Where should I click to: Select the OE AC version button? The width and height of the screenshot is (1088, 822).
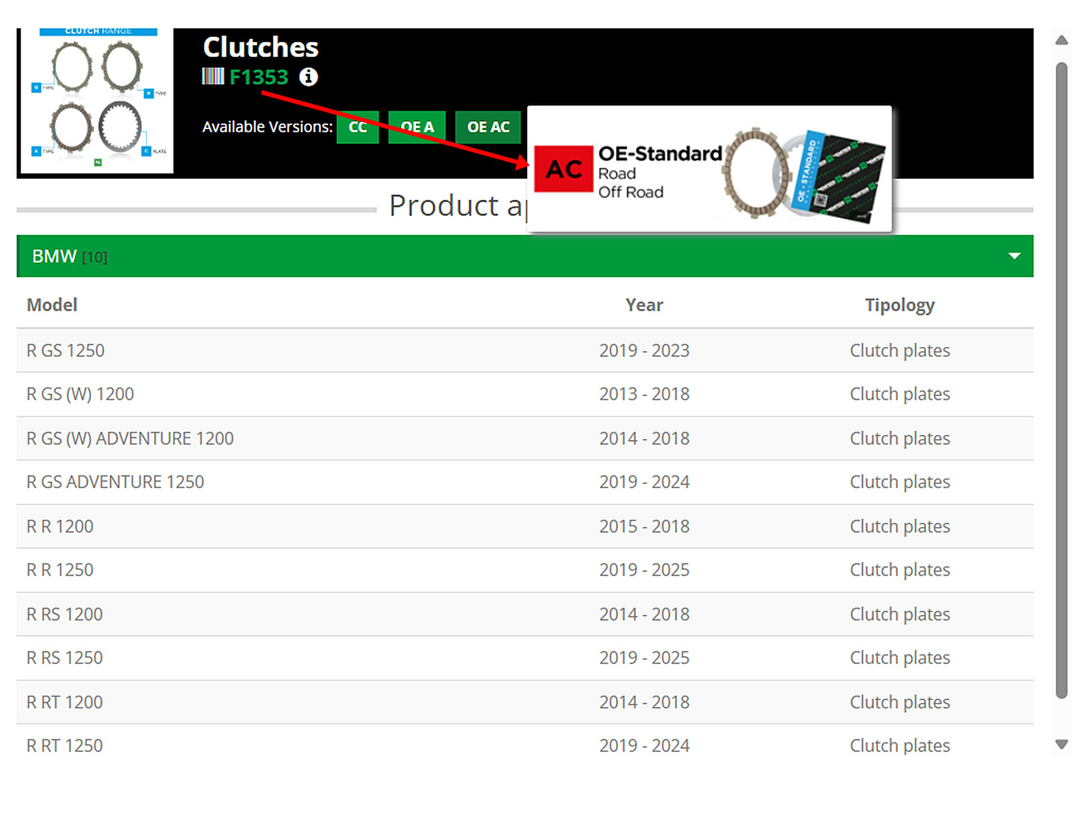tap(488, 127)
